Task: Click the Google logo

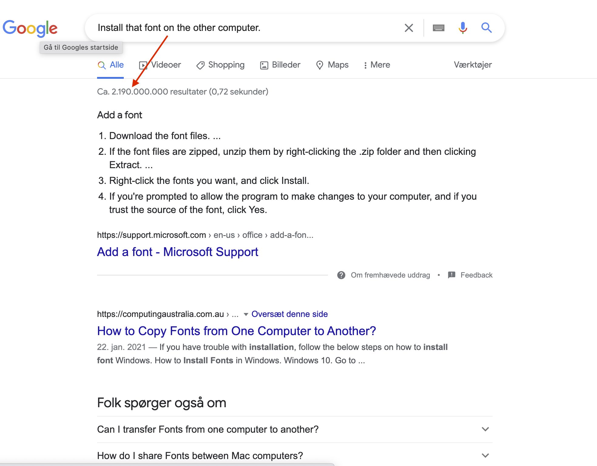Action: [x=30, y=28]
